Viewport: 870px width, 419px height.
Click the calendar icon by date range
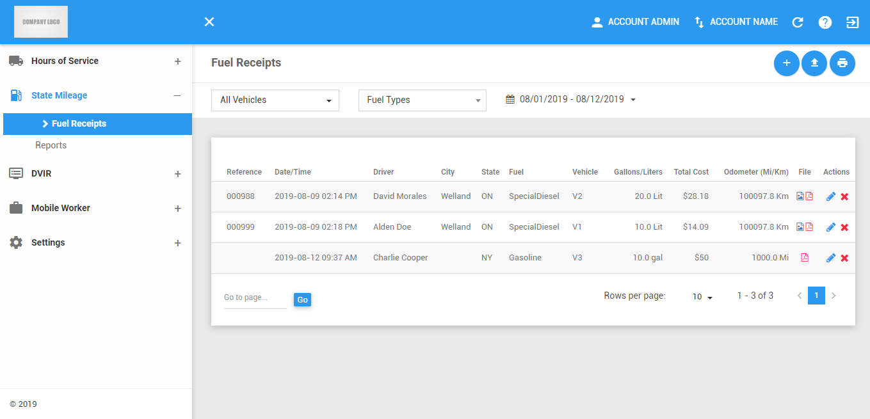(x=510, y=99)
